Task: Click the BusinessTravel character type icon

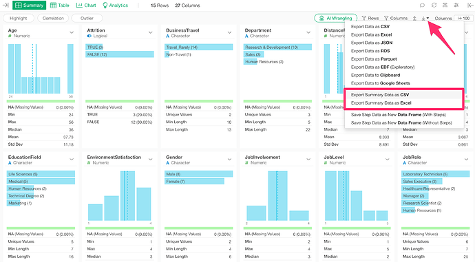Action: coord(168,36)
